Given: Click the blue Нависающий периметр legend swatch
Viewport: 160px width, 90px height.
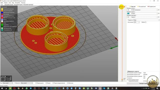Looking at the screenshot, I should (x=2, y=12).
